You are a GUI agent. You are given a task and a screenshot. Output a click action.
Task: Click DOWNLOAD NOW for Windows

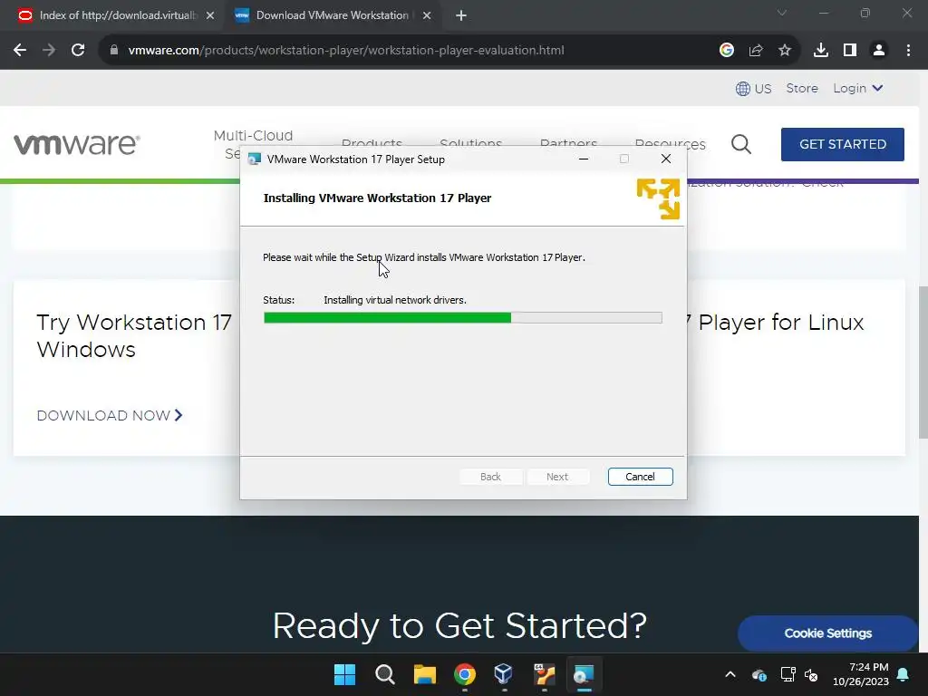click(x=110, y=415)
